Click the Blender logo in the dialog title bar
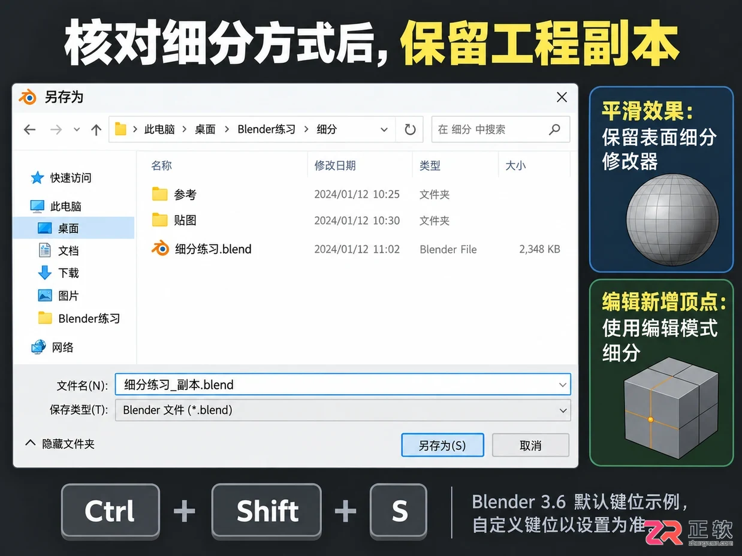 [x=28, y=97]
